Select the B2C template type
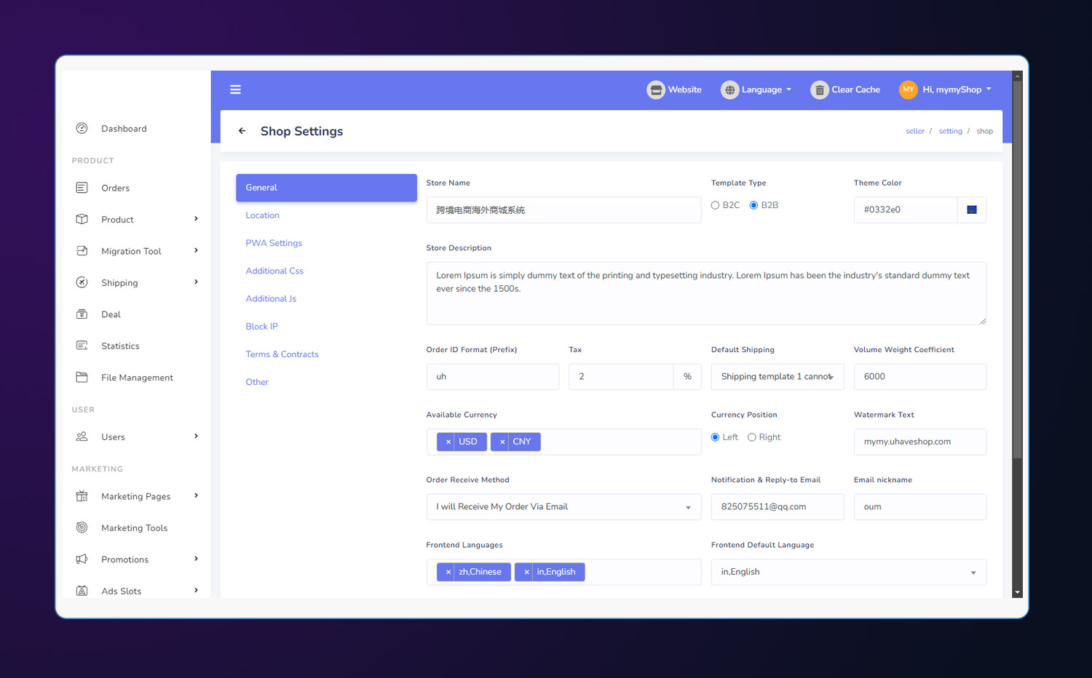Viewport: 1092px width, 678px height. coord(715,205)
